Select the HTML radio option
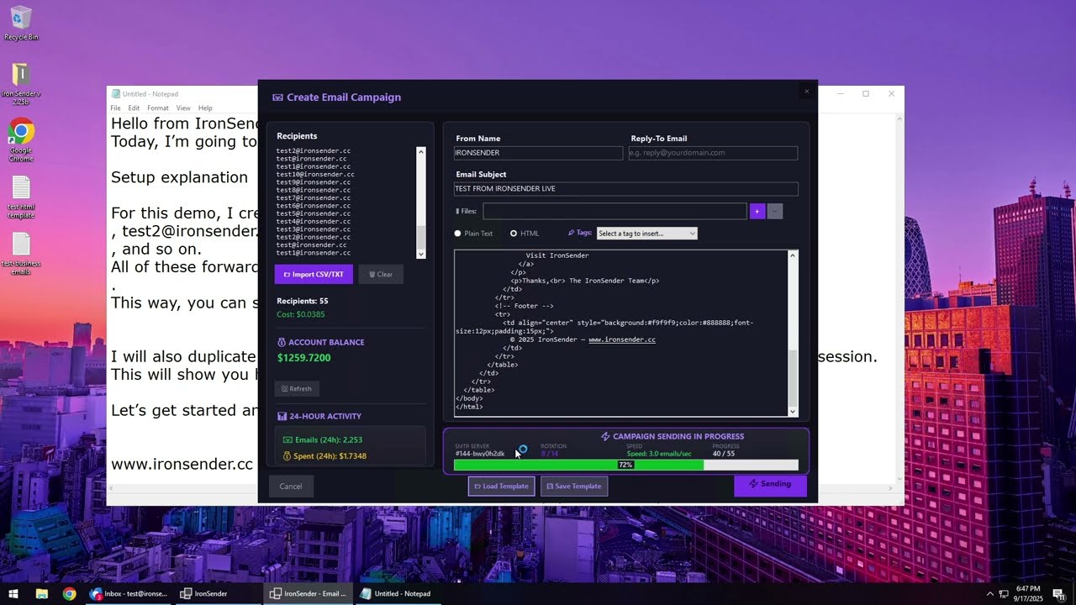The height and width of the screenshot is (605, 1076). click(525, 234)
